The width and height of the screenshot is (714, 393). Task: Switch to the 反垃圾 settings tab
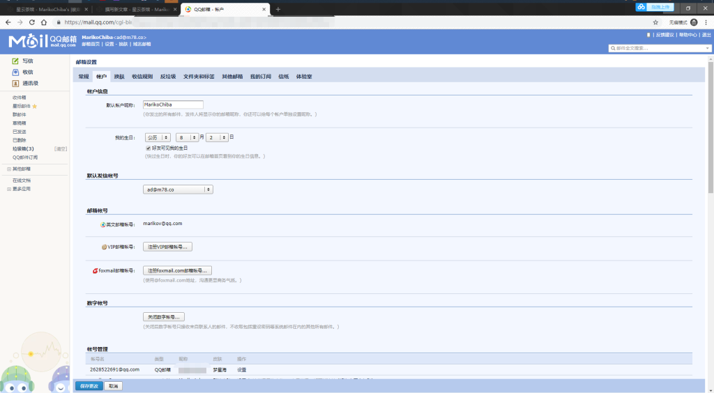coord(168,77)
